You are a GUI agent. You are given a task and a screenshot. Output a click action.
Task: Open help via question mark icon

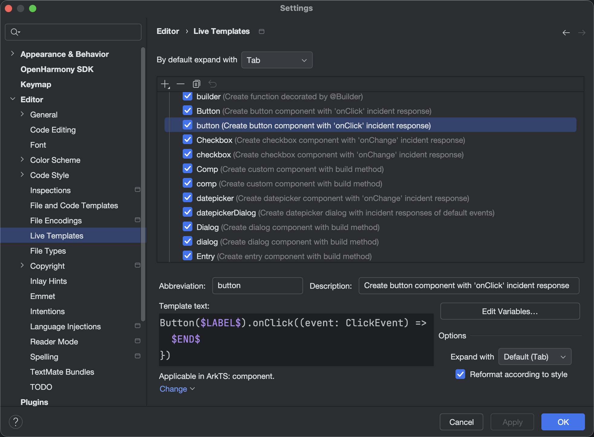[16, 422]
